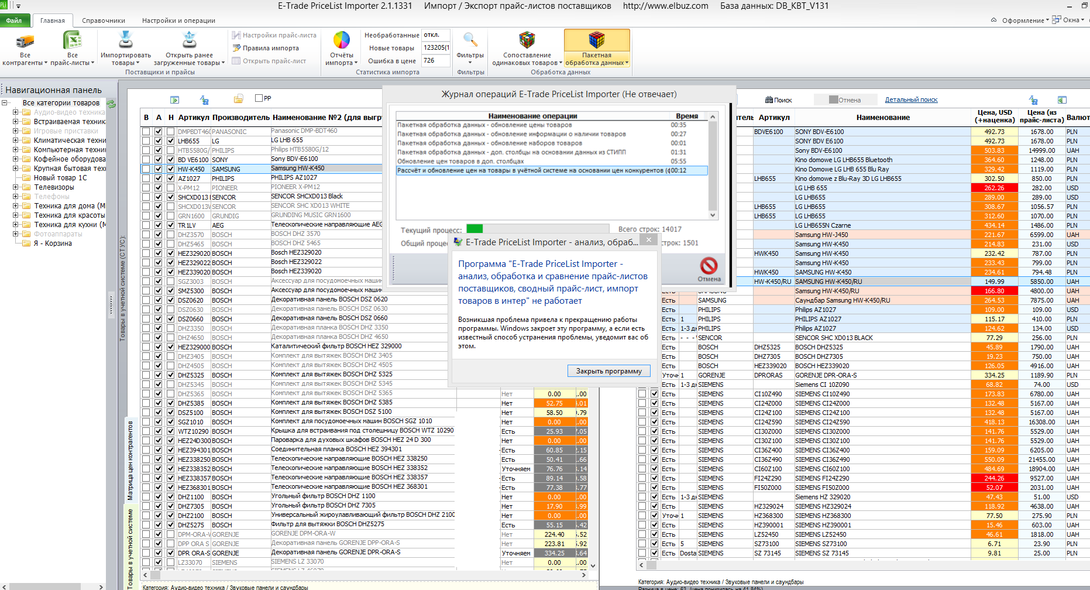Expand Телевизоры tree node

point(16,187)
